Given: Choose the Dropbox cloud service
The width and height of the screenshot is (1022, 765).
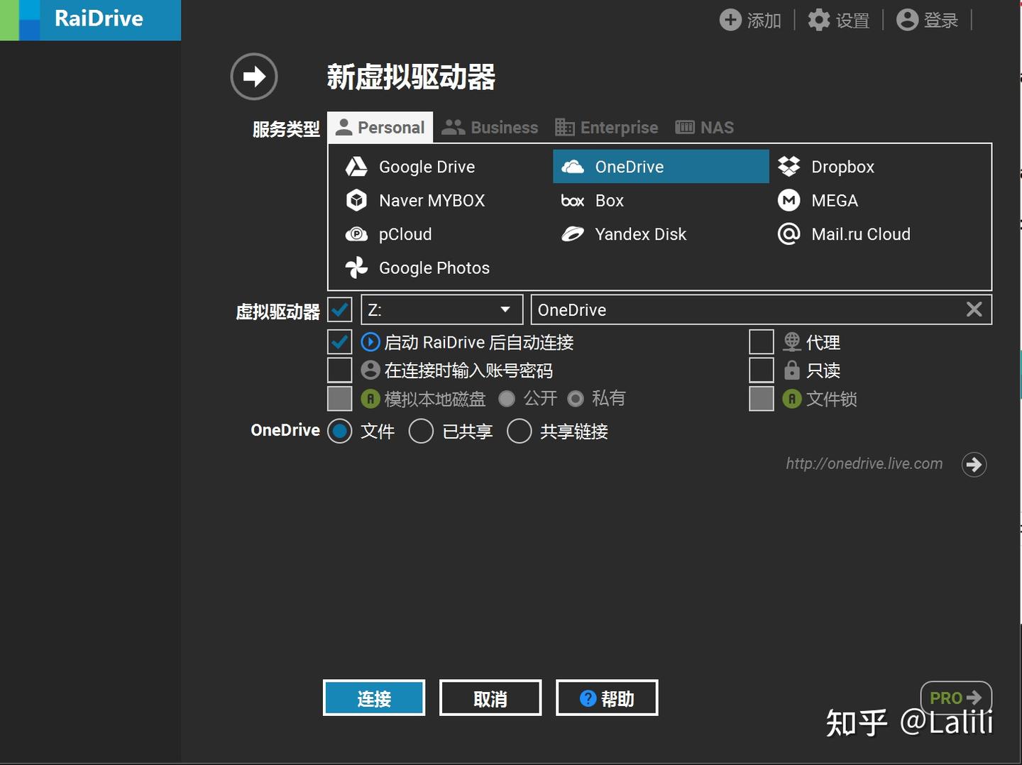Looking at the screenshot, I should pyautogui.click(x=843, y=166).
